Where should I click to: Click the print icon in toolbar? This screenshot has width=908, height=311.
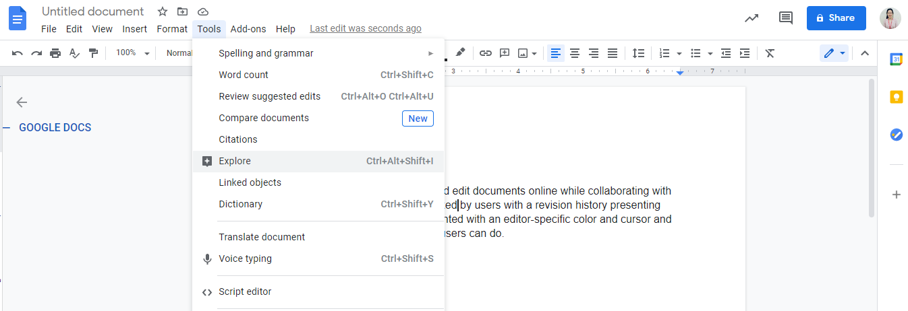tap(55, 53)
